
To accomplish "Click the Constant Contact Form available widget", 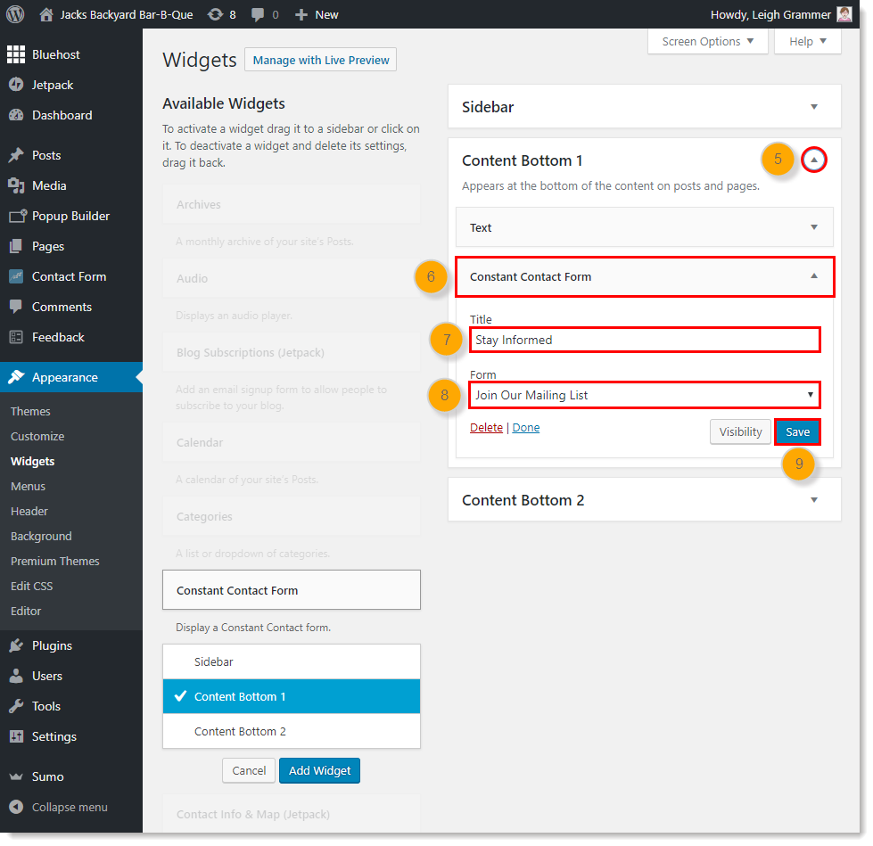I will pyautogui.click(x=292, y=590).
